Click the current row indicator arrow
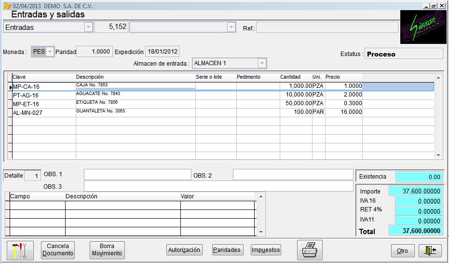The width and height of the screenshot is (449, 264). (x=10, y=87)
